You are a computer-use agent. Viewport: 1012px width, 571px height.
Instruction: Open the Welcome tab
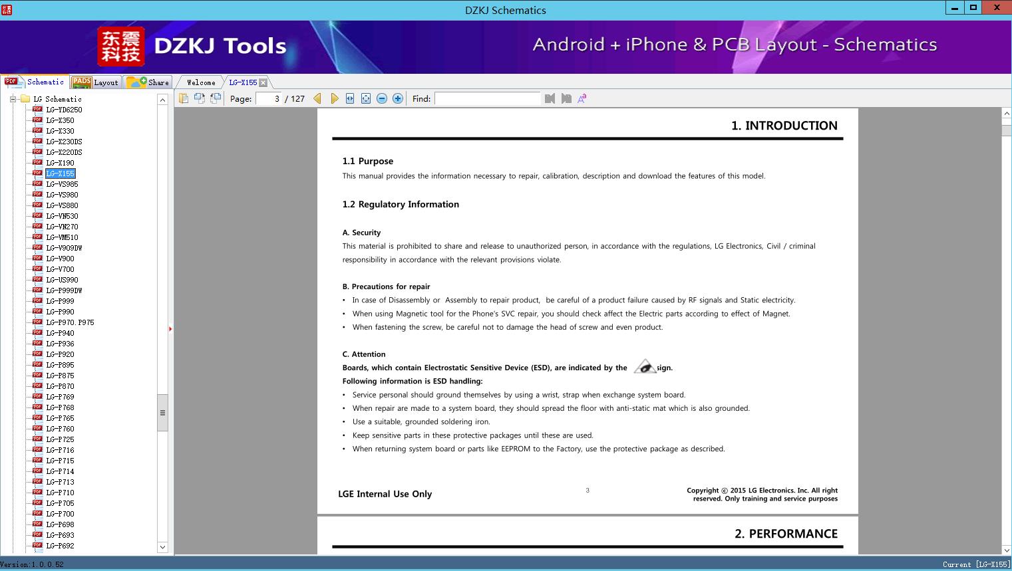coord(201,82)
